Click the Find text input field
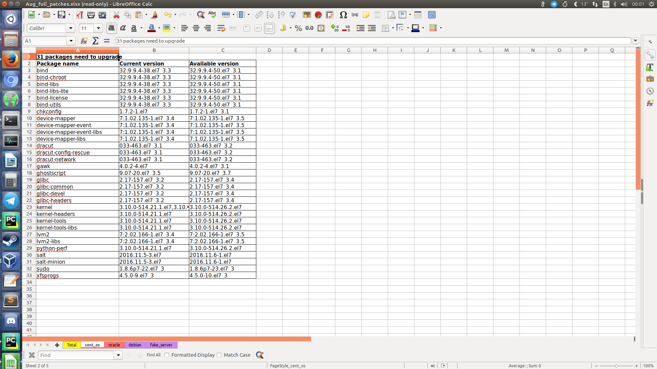Viewport: 657px width, 369px height. tap(76, 355)
